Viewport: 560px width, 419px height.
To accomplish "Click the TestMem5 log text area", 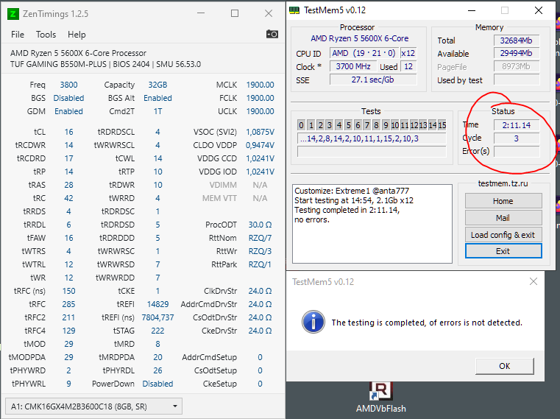I will [x=372, y=224].
